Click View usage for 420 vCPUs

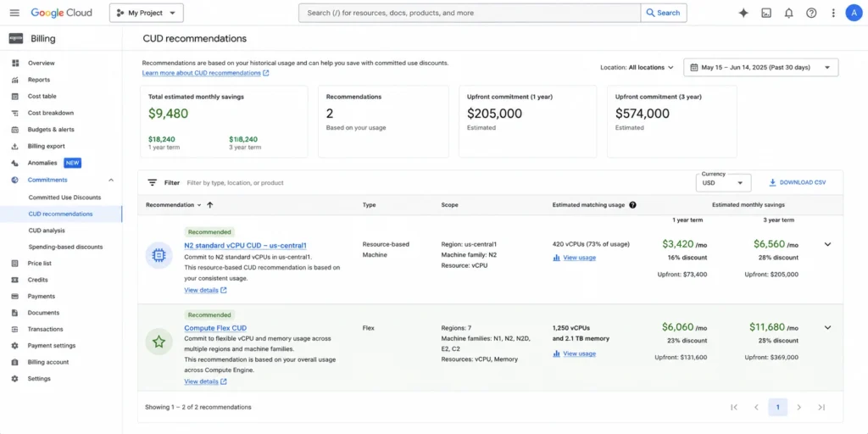click(x=574, y=258)
